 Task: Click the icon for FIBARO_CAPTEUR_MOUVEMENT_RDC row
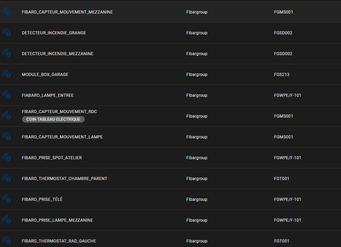click(x=7, y=116)
